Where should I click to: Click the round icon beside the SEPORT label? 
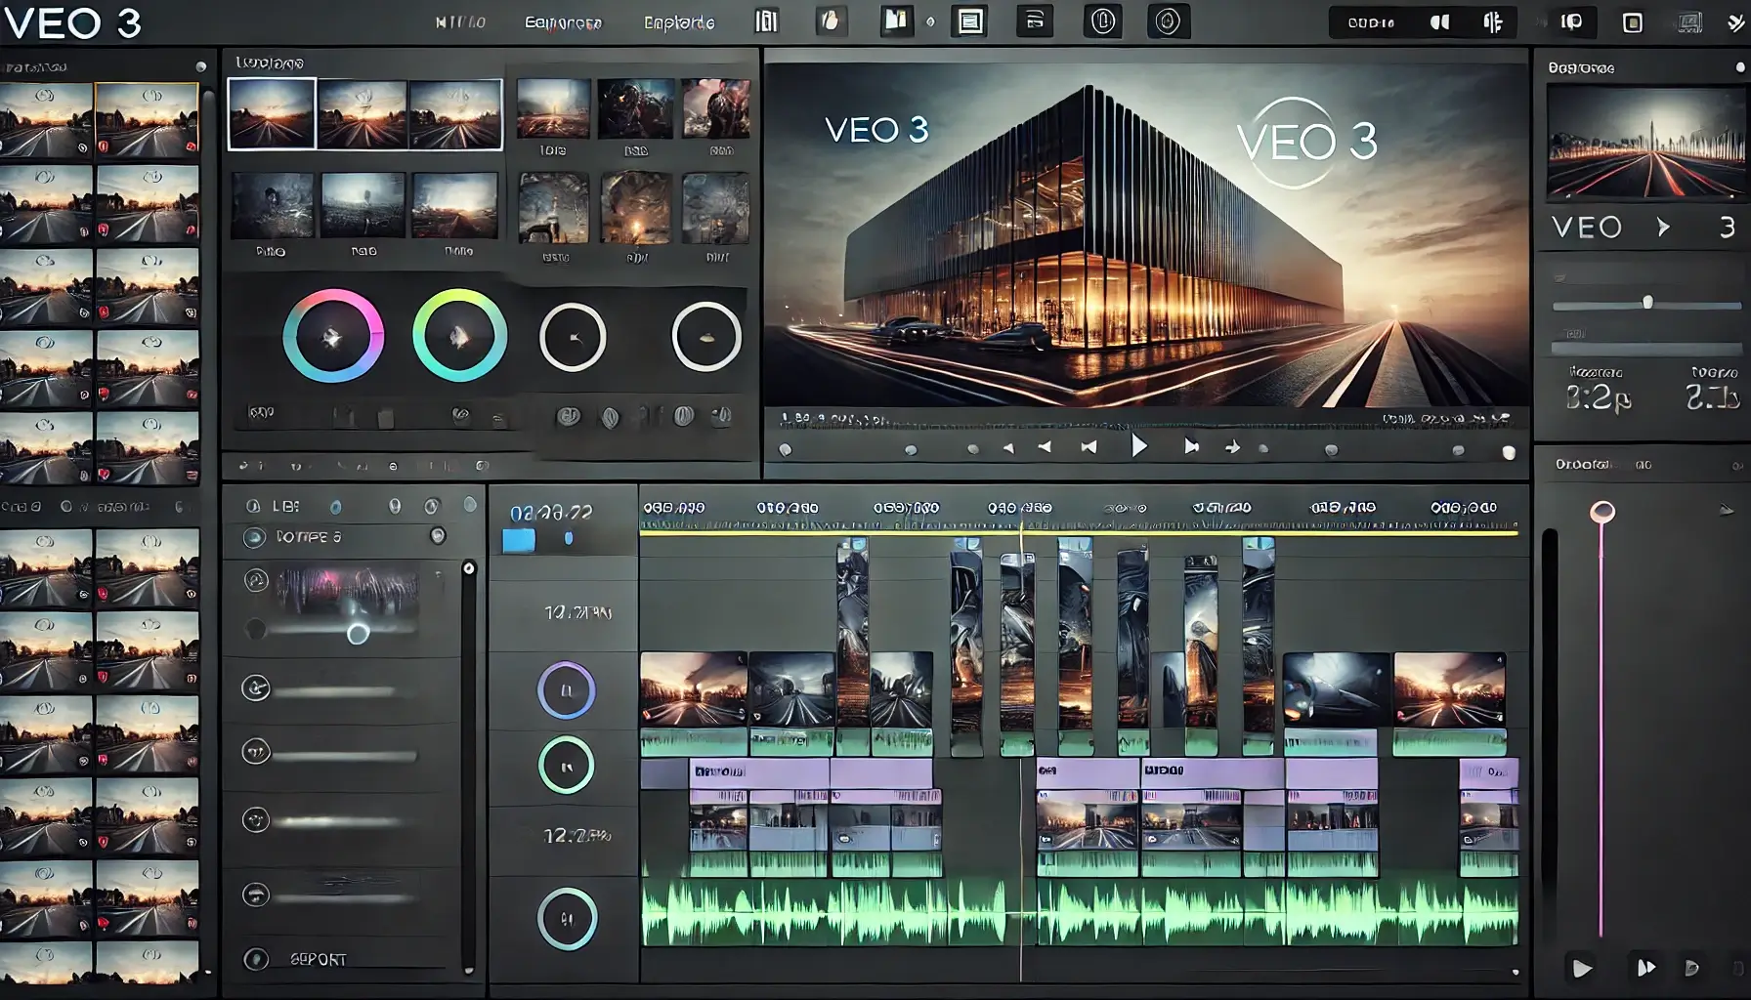256,959
